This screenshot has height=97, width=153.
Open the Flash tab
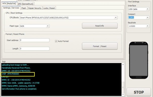tap(24, 8)
